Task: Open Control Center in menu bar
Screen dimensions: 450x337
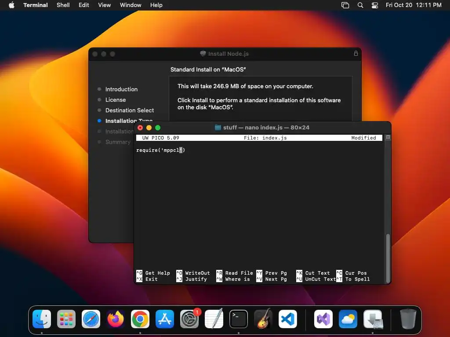Action: [375, 5]
